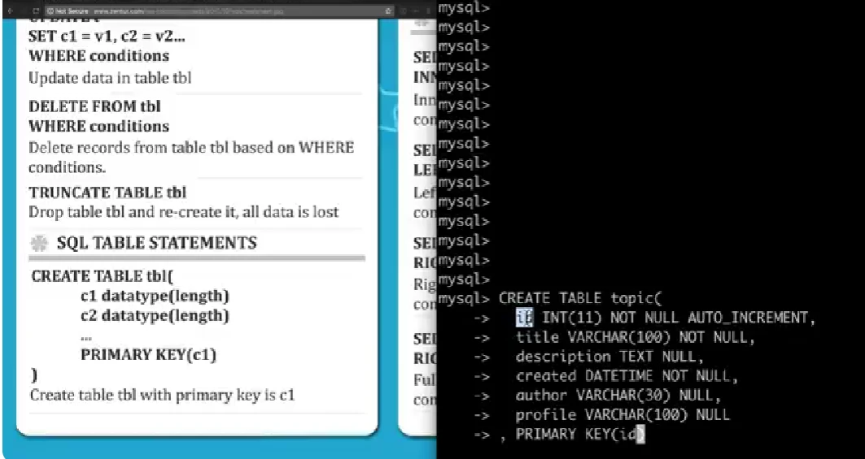Click the terminal cursor after PRIMARY KEY(id
This screenshot has width=865, height=459.
pyautogui.click(x=640, y=434)
